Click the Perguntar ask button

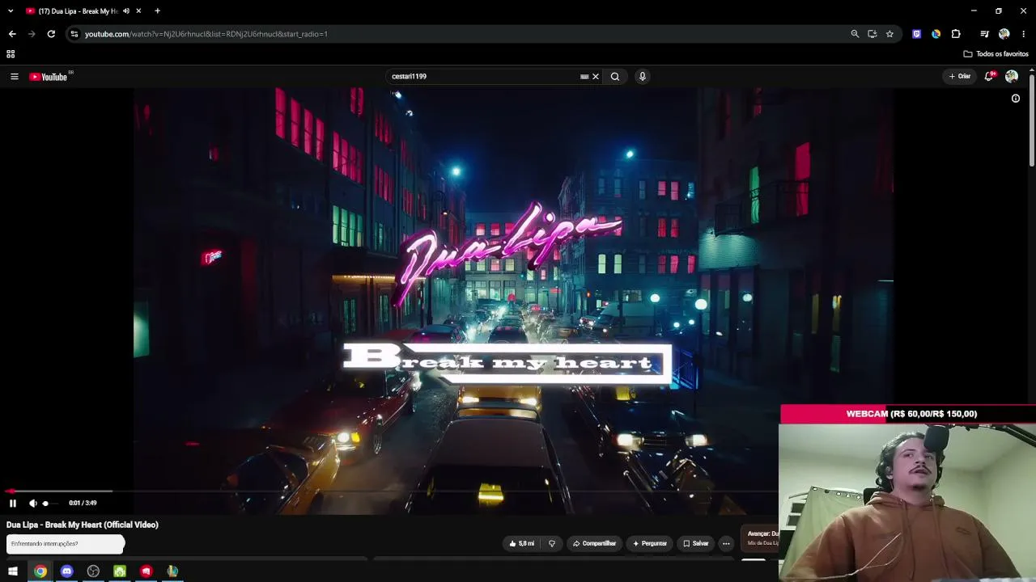[650, 543]
